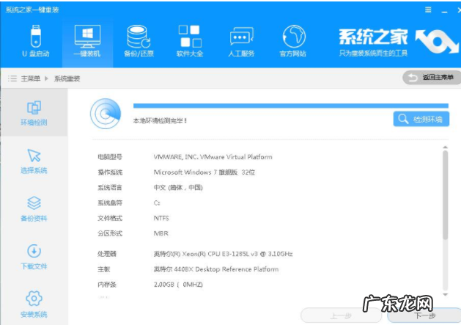Click the 下一步 next button
This screenshot has height=325, width=461.
point(424,316)
